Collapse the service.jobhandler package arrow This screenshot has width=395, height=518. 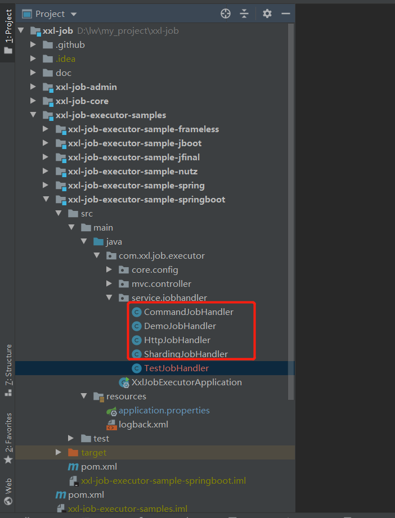pos(109,298)
